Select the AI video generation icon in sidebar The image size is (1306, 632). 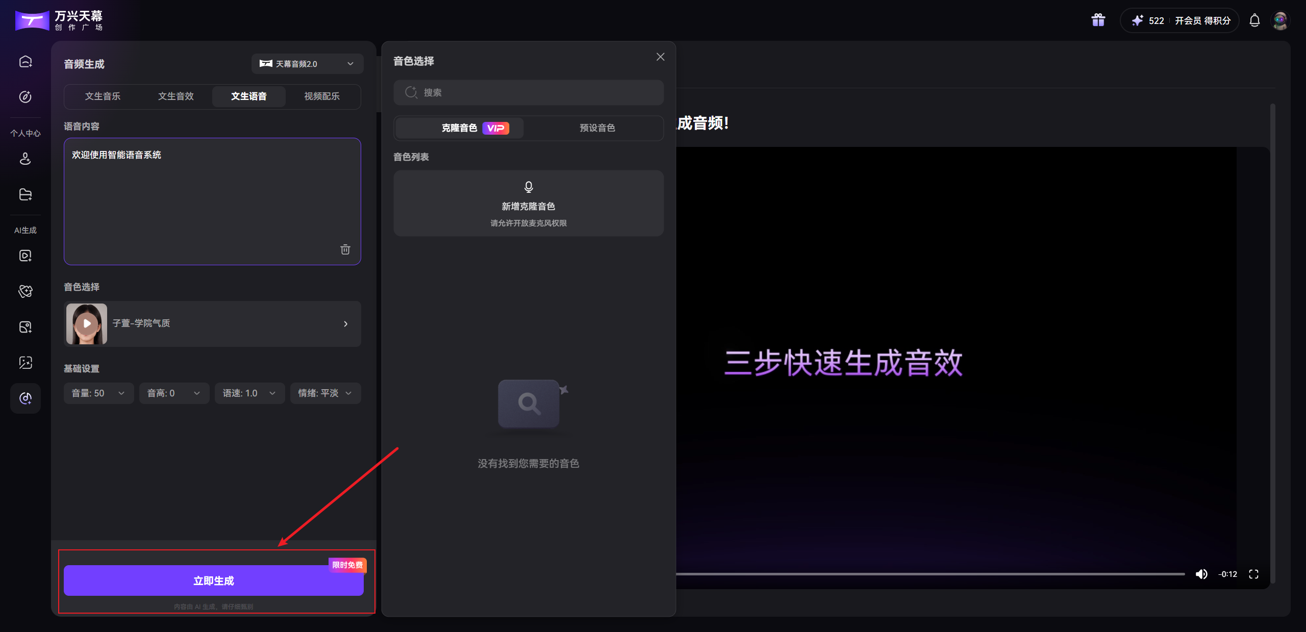pyautogui.click(x=26, y=256)
